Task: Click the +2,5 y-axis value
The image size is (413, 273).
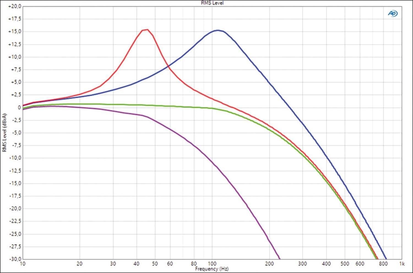Action: (16, 95)
